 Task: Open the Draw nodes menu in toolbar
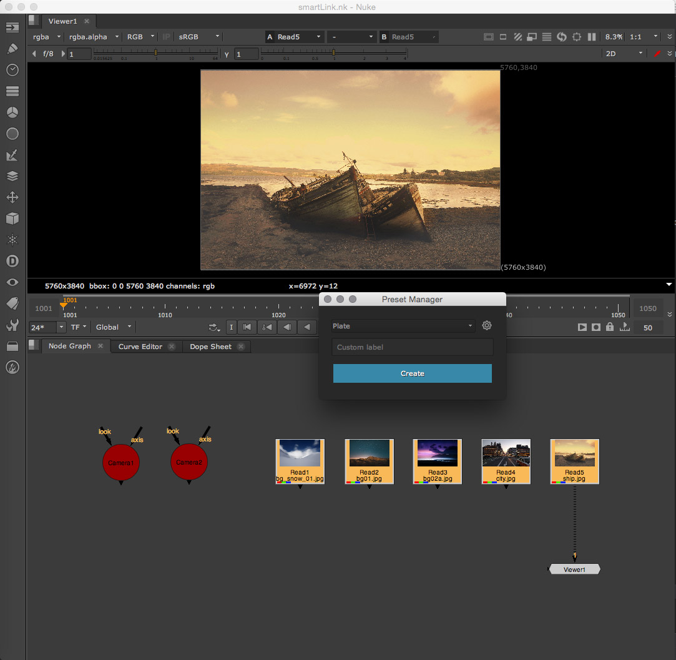click(12, 49)
